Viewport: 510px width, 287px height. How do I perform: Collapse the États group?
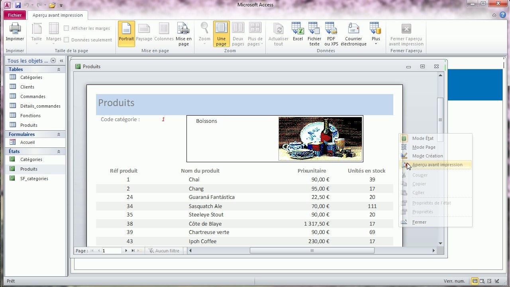click(x=59, y=151)
